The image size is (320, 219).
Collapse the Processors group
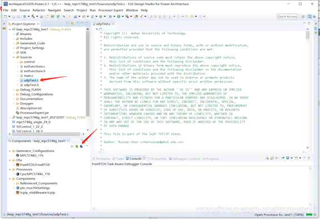pyautogui.click(x=9, y=170)
